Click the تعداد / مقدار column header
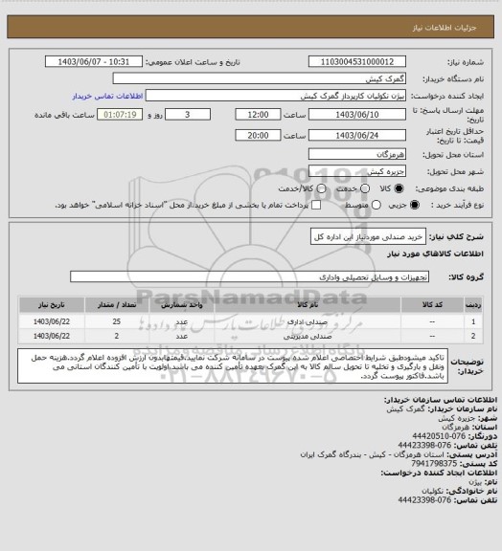This screenshot has width=502, height=551. (x=117, y=304)
